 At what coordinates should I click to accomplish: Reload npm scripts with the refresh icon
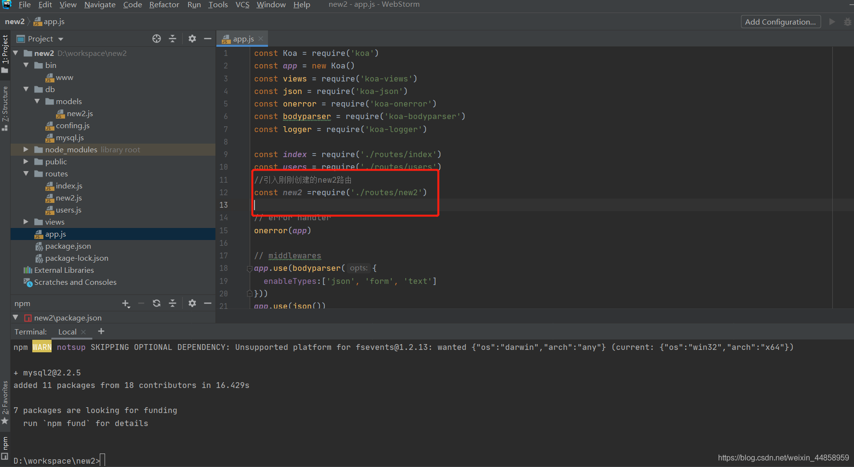tap(157, 304)
